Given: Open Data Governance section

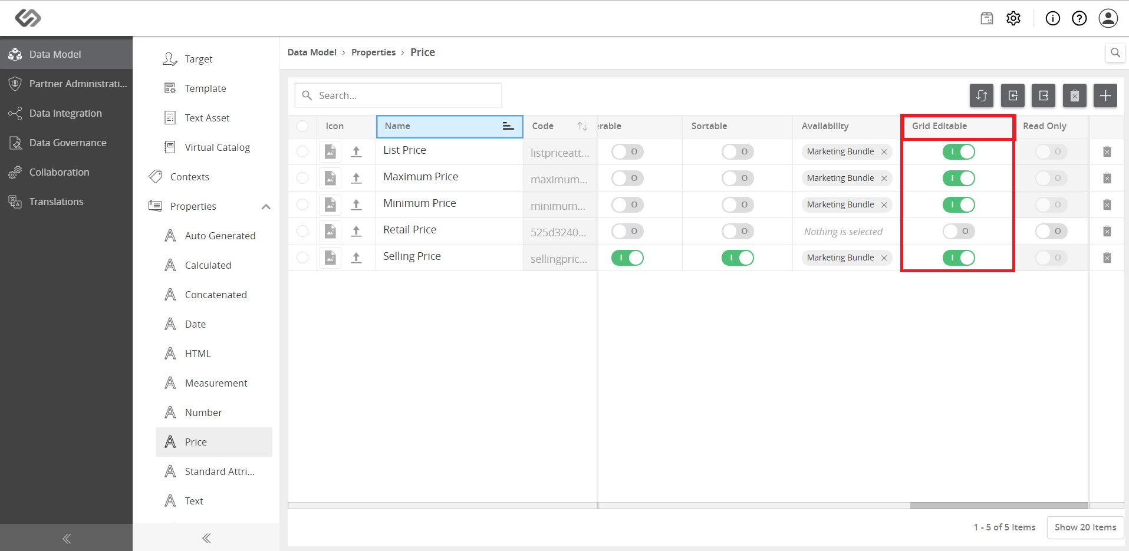Looking at the screenshot, I should tap(66, 143).
